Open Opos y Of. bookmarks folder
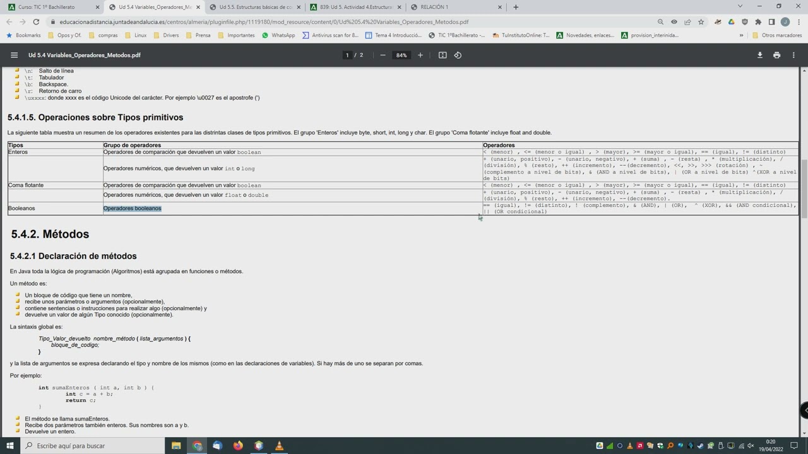Viewport: 808px width, 454px height. pyautogui.click(x=64, y=35)
